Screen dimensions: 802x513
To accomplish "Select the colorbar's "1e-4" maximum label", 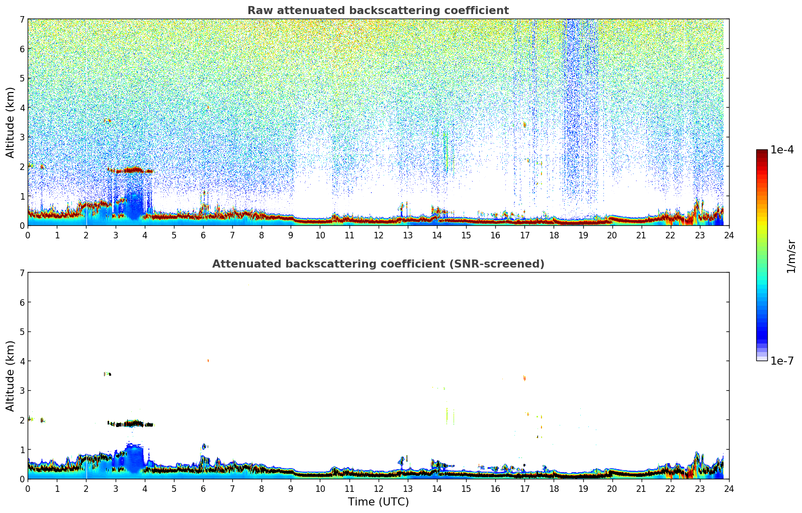I will tap(782, 150).
